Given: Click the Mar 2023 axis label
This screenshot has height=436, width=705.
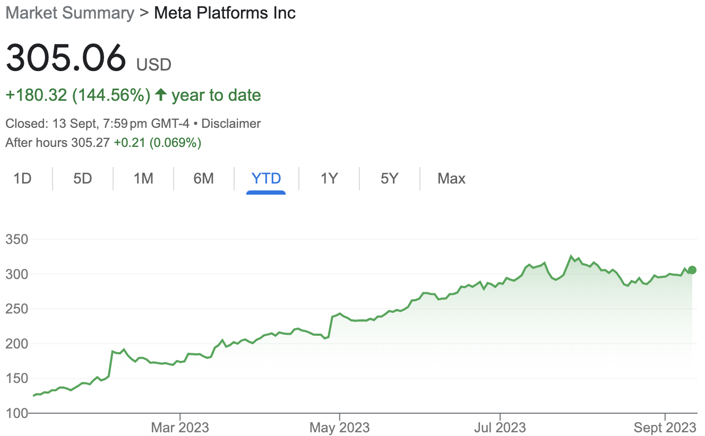Looking at the screenshot, I should point(180,427).
